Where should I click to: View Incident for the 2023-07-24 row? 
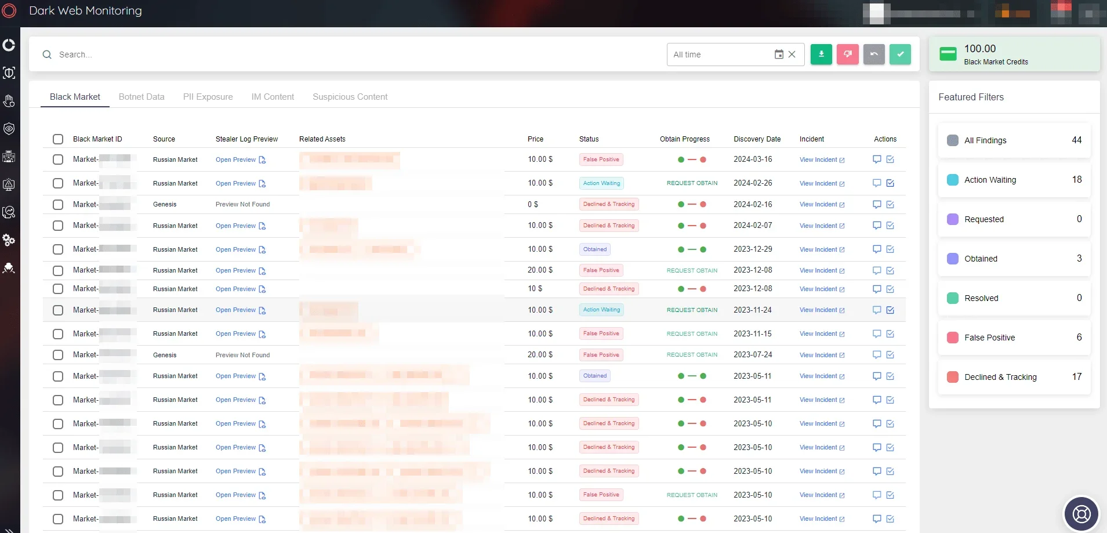tap(822, 355)
